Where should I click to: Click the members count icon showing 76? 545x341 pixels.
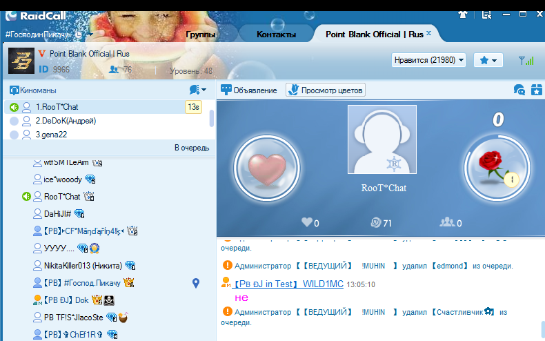[114, 70]
